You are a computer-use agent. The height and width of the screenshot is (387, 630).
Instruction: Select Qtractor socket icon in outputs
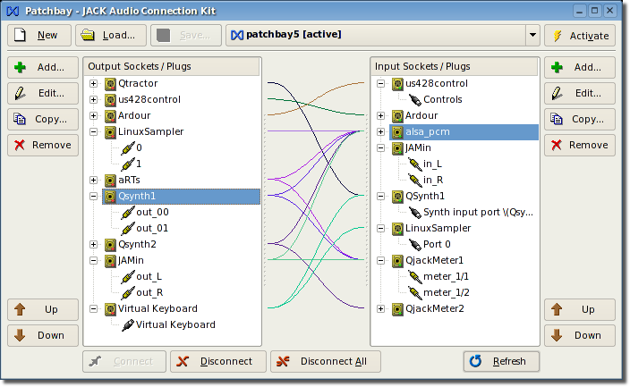point(110,83)
